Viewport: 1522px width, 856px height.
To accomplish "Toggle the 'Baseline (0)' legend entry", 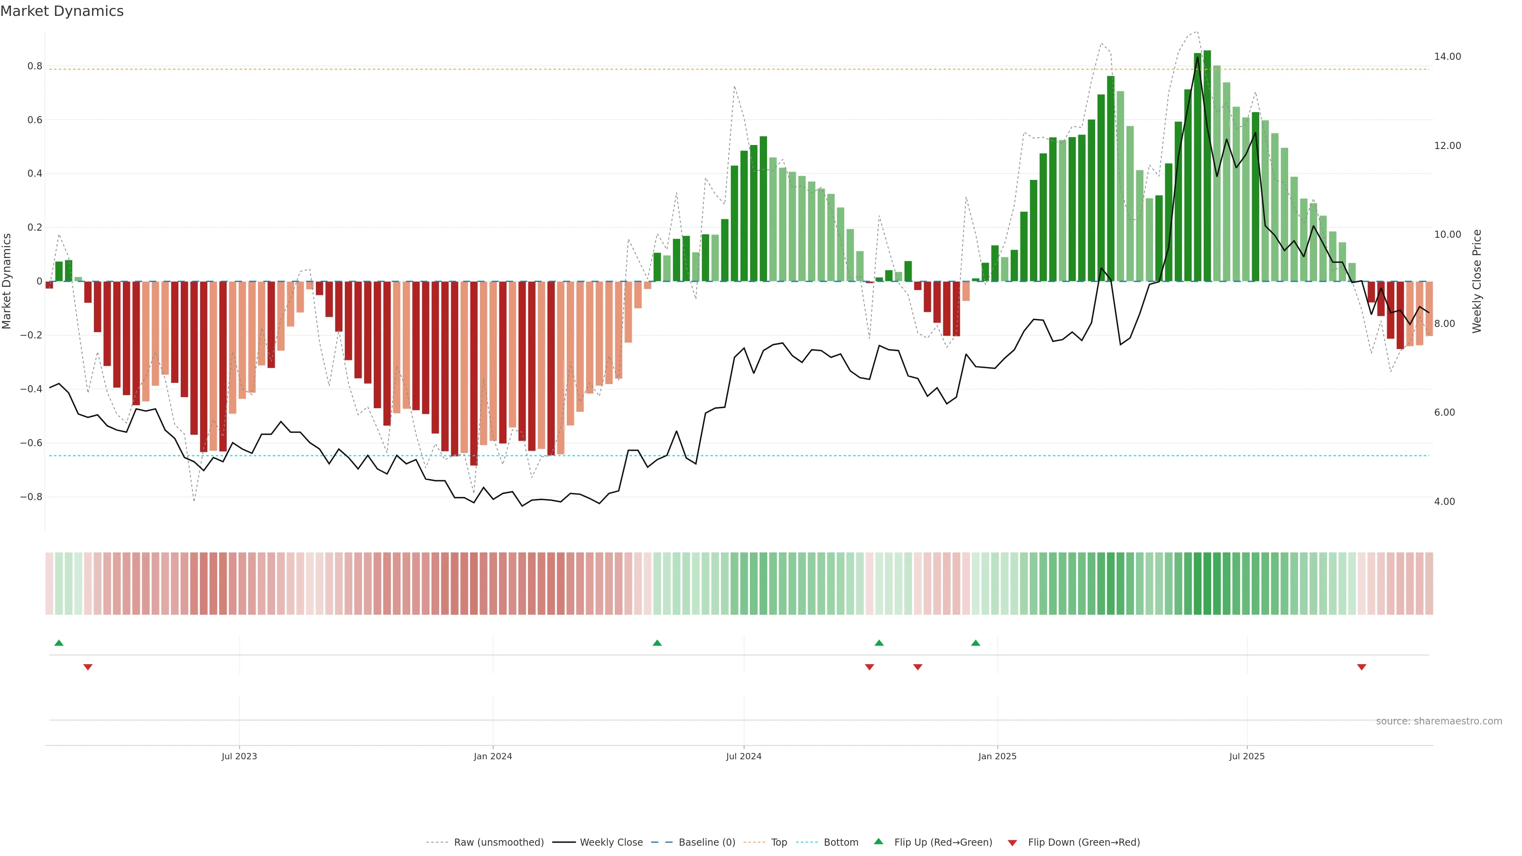I will 707,843.
